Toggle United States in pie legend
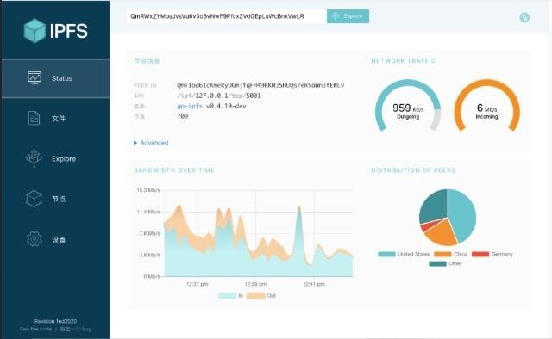The image size is (552, 339). click(404, 254)
